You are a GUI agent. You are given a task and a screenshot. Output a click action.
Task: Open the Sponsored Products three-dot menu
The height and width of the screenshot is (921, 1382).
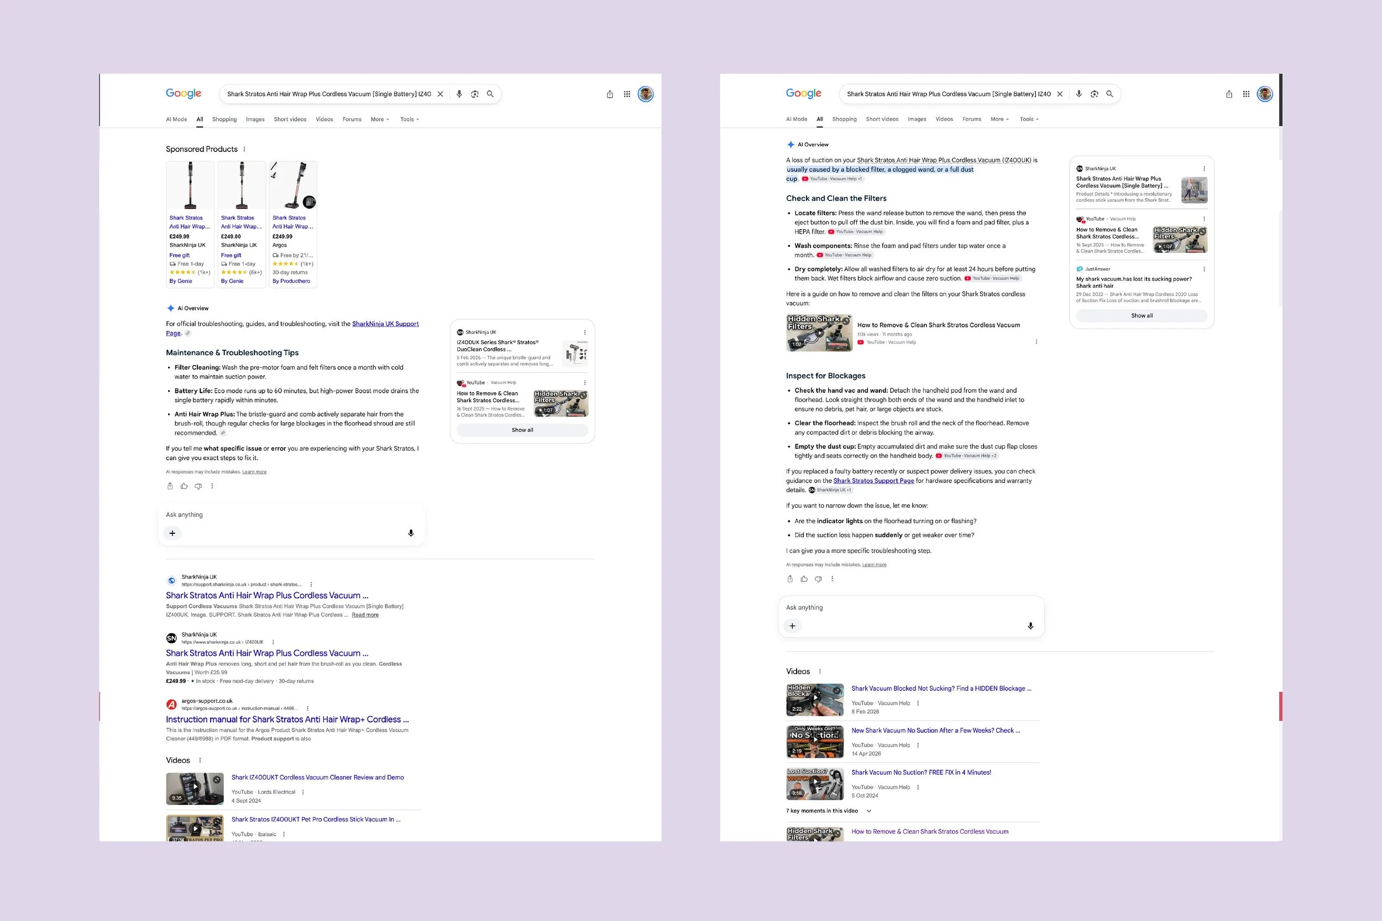(244, 149)
